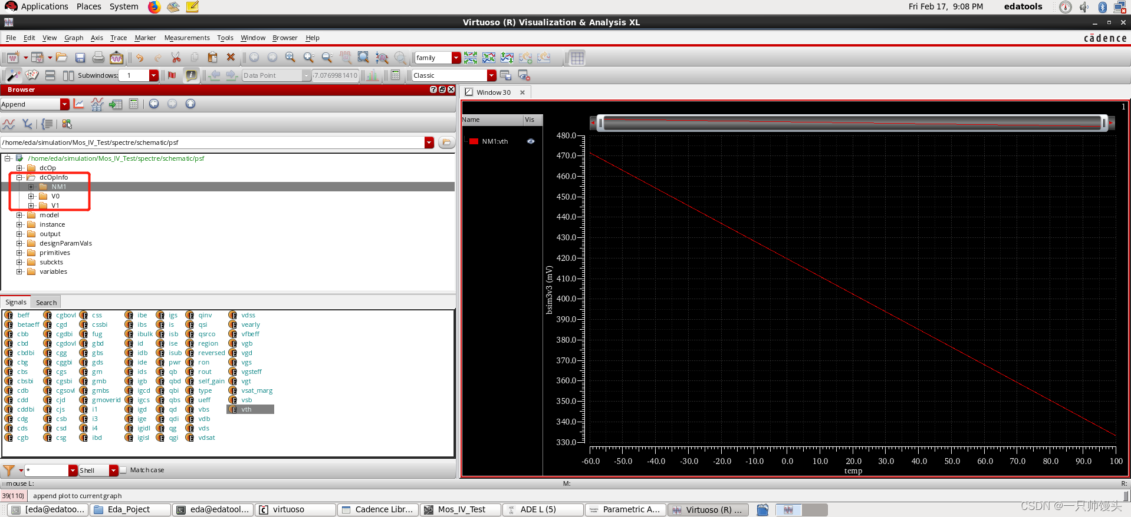Image resolution: width=1131 pixels, height=517 pixels.
Task: Click the magic wand tool icon
Action: click(13, 75)
